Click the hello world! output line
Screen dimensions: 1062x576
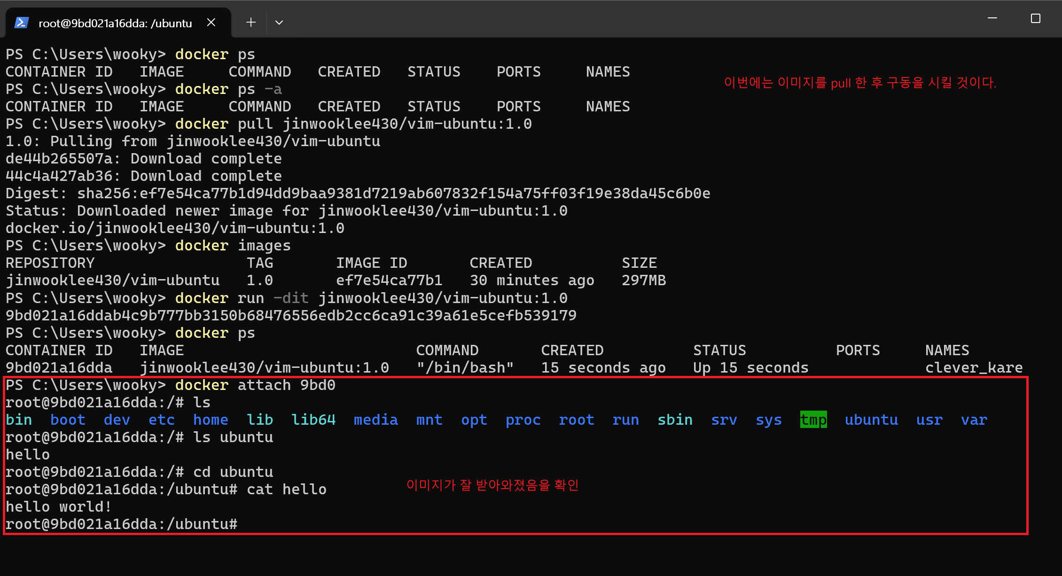coord(59,507)
